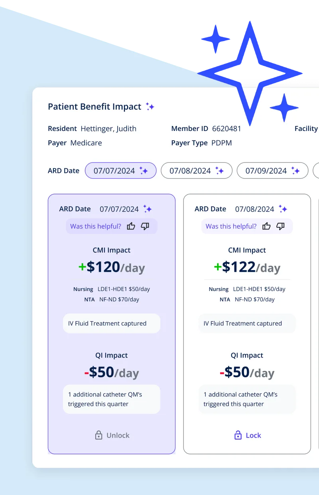This screenshot has height=495, width=319.
Task: Click thumbs down in the 07/07/2024 card
Action: [x=145, y=226]
